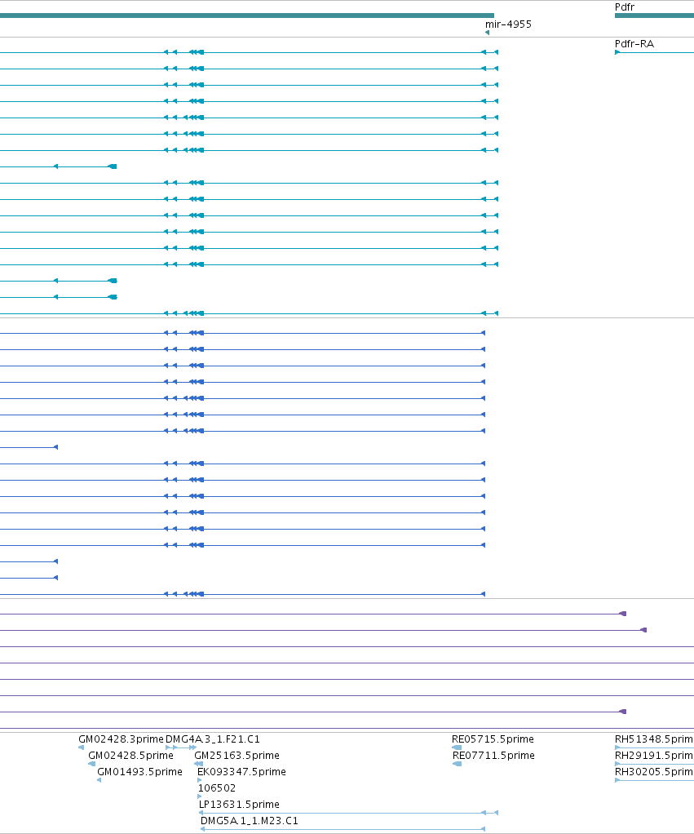The width and height of the screenshot is (694, 834).
Task: Select the long teal gene bar at top left
Action: tap(247, 16)
